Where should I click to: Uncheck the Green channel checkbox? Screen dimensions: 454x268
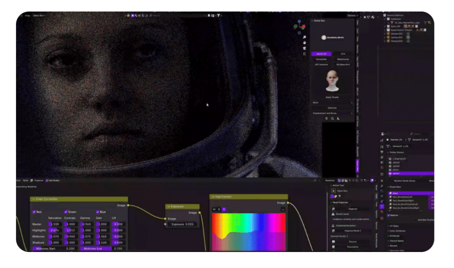coord(66,212)
